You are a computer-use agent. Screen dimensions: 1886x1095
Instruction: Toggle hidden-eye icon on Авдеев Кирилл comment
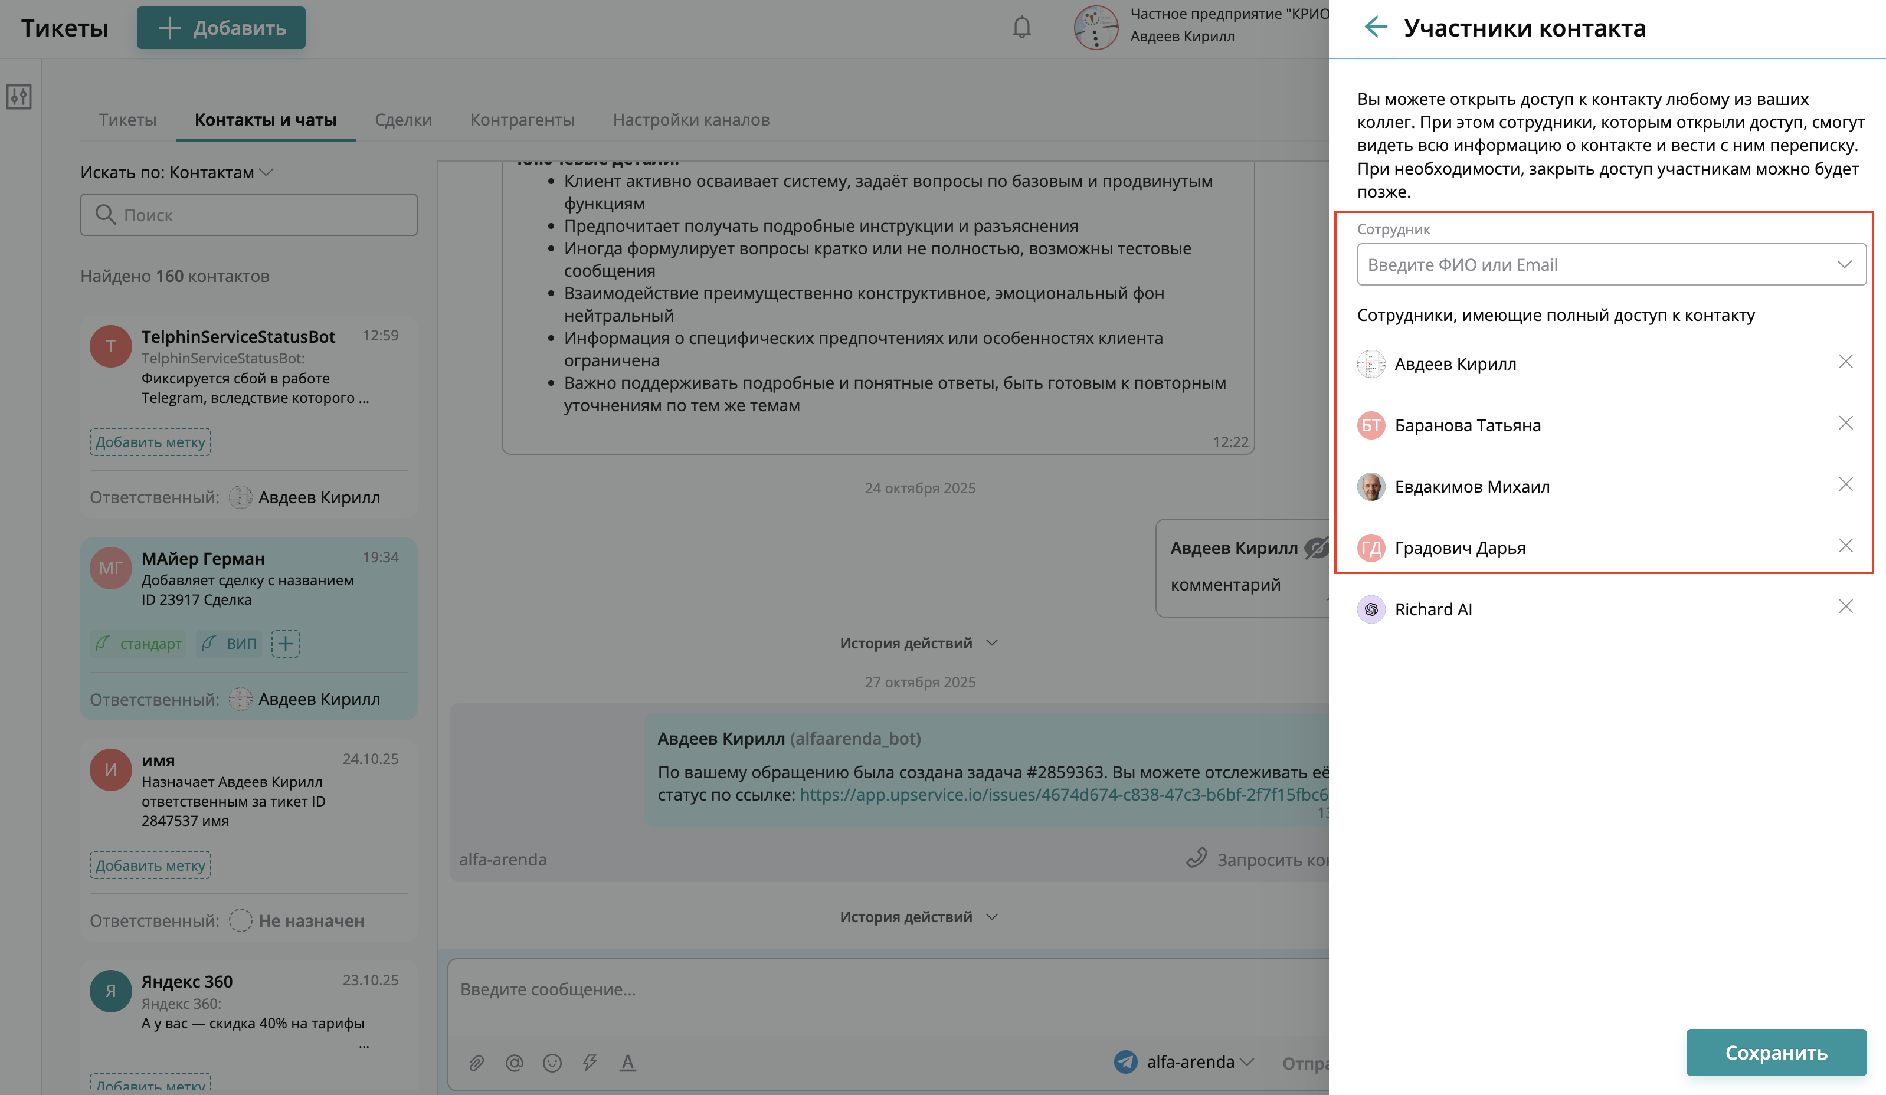click(x=1316, y=548)
